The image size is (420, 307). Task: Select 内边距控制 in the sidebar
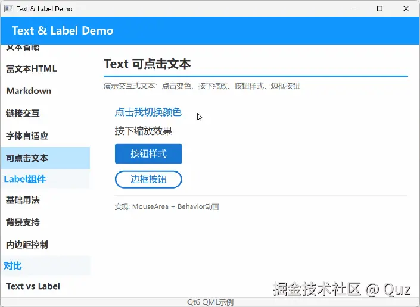point(45,245)
